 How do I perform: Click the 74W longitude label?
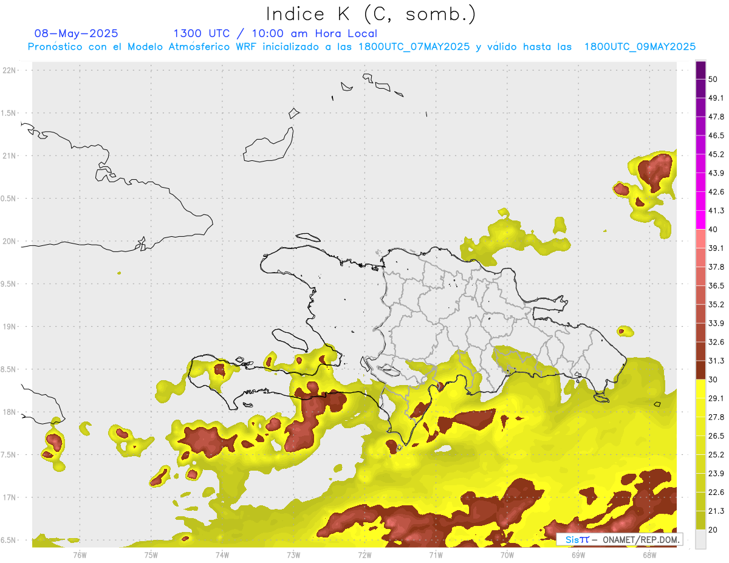pos(222,554)
